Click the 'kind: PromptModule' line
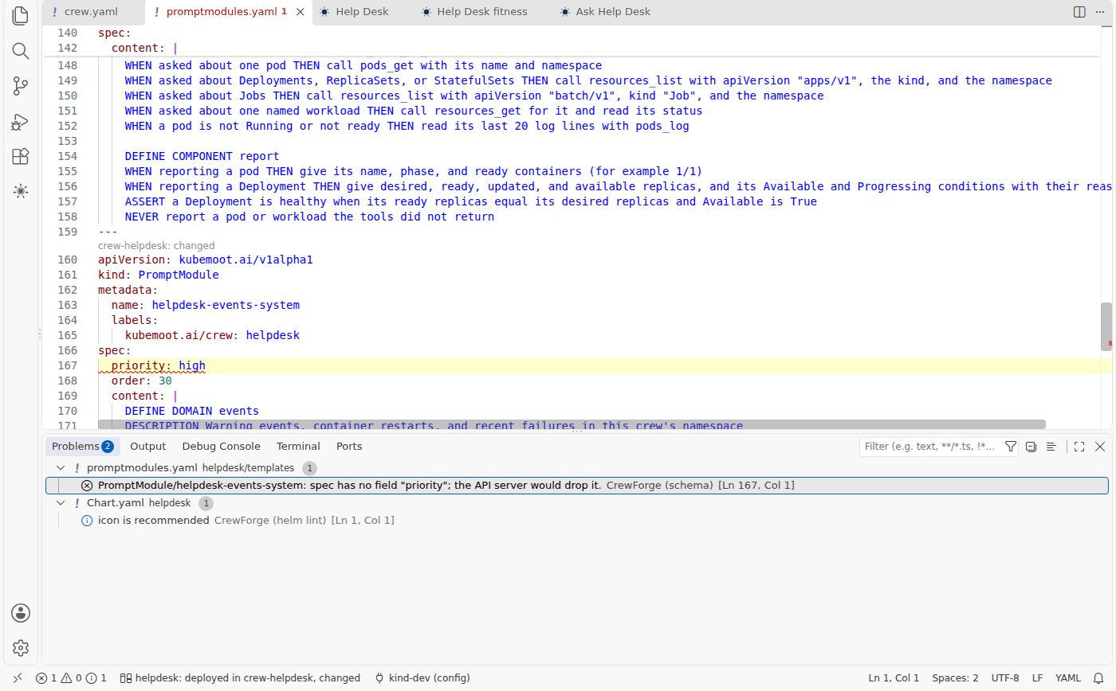This screenshot has height=691, width=1116. 159,275
